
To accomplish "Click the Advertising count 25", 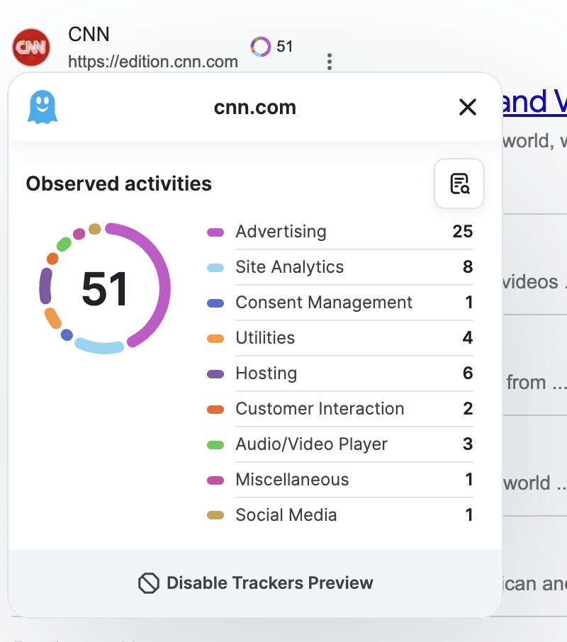I will point(463,232).
